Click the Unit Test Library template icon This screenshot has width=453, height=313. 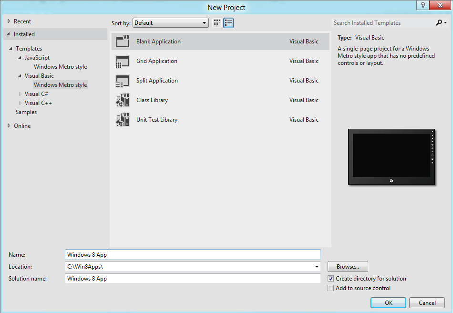[123, 120]
